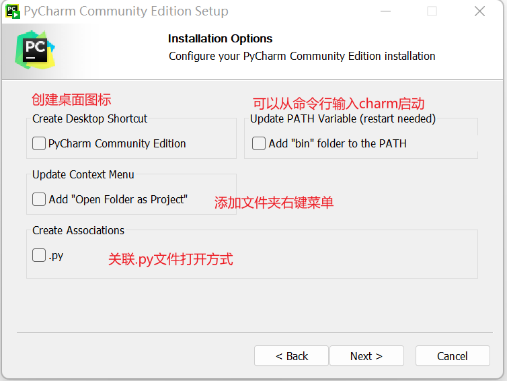
Task: Click the PyCharm icon in the title bar
Action: point(13,11)
